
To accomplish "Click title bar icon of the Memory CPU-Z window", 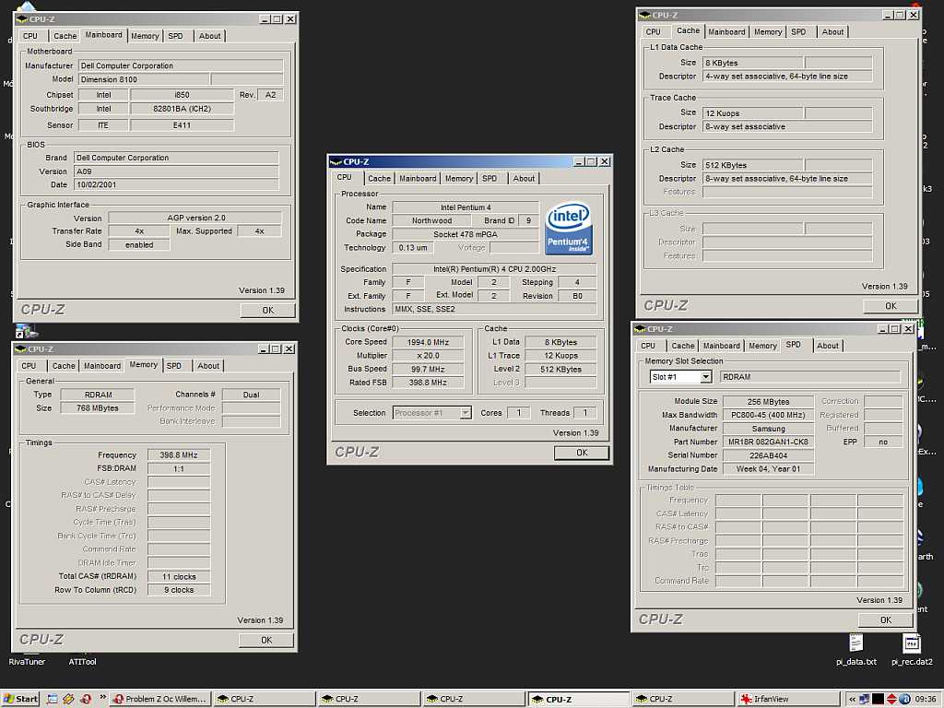I will click(20, 349).
